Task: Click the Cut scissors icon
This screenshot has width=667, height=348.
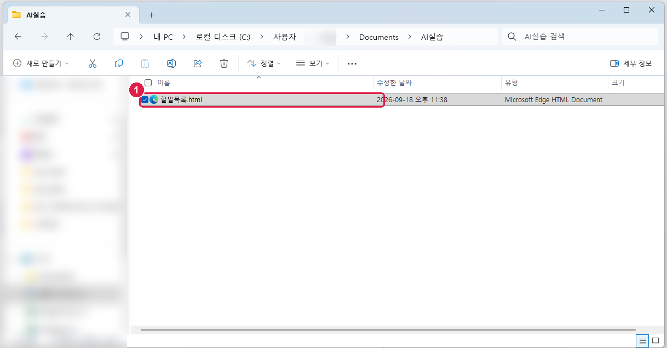Action: tap(92, 63)
